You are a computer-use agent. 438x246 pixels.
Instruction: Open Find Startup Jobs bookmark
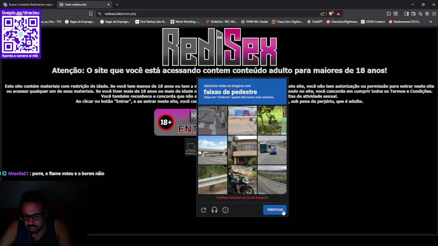coord(151,22)
